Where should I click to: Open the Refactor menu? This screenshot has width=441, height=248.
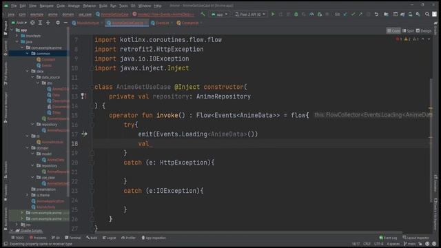90,6
